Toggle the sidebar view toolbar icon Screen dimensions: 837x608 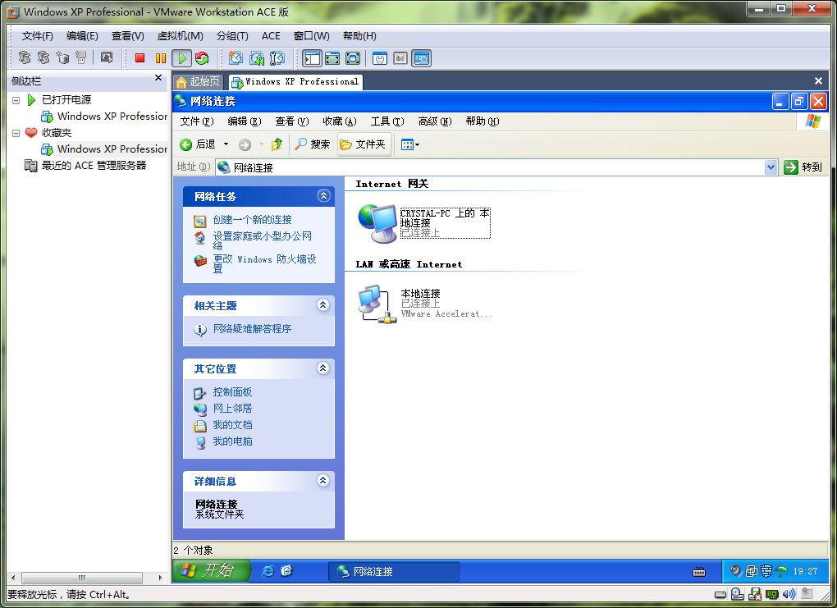pyautogui.click(x=312, y=58)
